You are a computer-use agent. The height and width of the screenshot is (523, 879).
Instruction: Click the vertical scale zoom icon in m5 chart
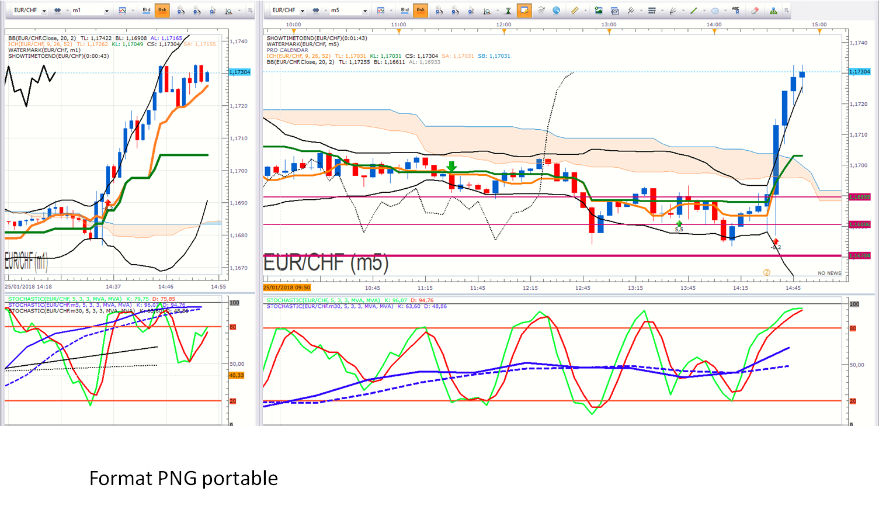[487, 11]
